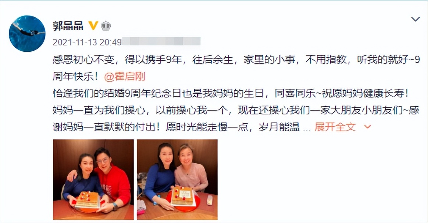428x223 pixels.
Task: Click the blurred source label after timestamp
Action: point(161,41)
